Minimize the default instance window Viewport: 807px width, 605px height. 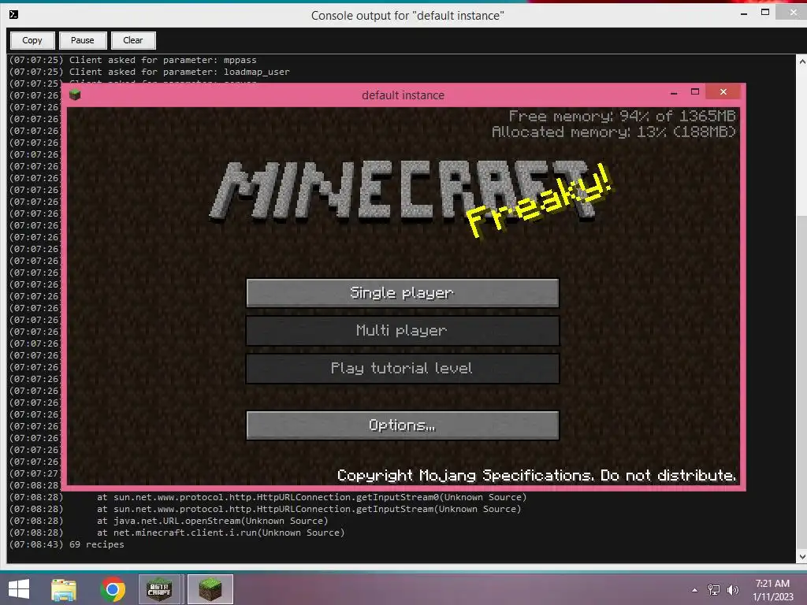coord(674,93)
